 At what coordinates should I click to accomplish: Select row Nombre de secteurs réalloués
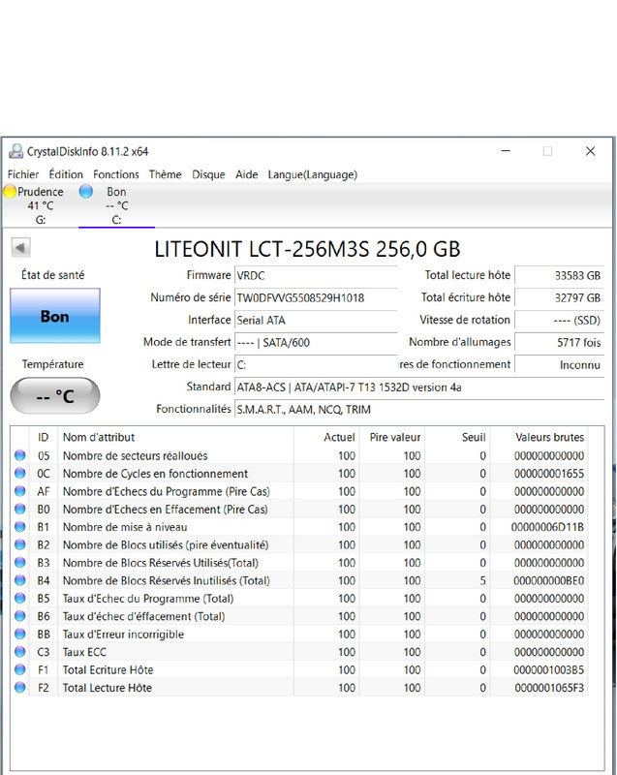point(299,455)
